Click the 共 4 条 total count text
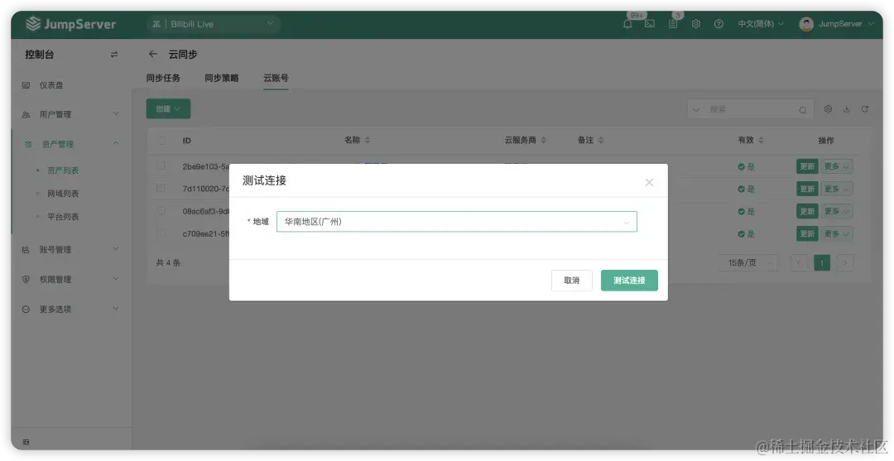This screenshot has height=461, width=894. tap(168, 262)
